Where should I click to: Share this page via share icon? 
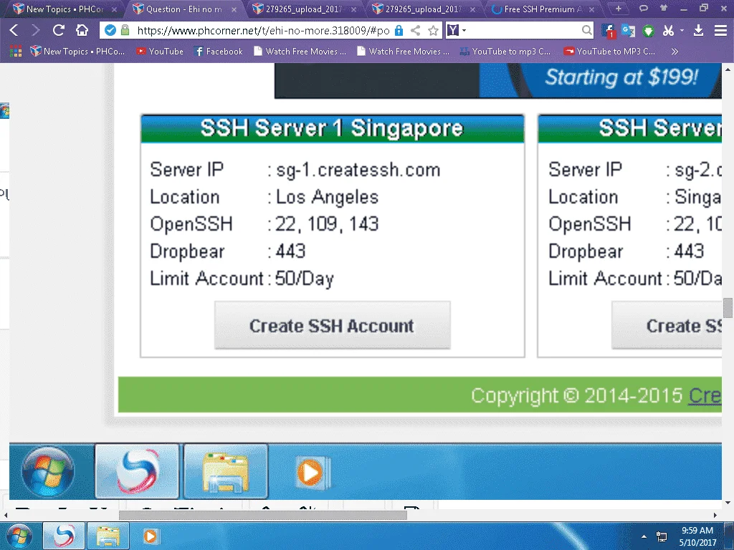click(x=415, y=30)
